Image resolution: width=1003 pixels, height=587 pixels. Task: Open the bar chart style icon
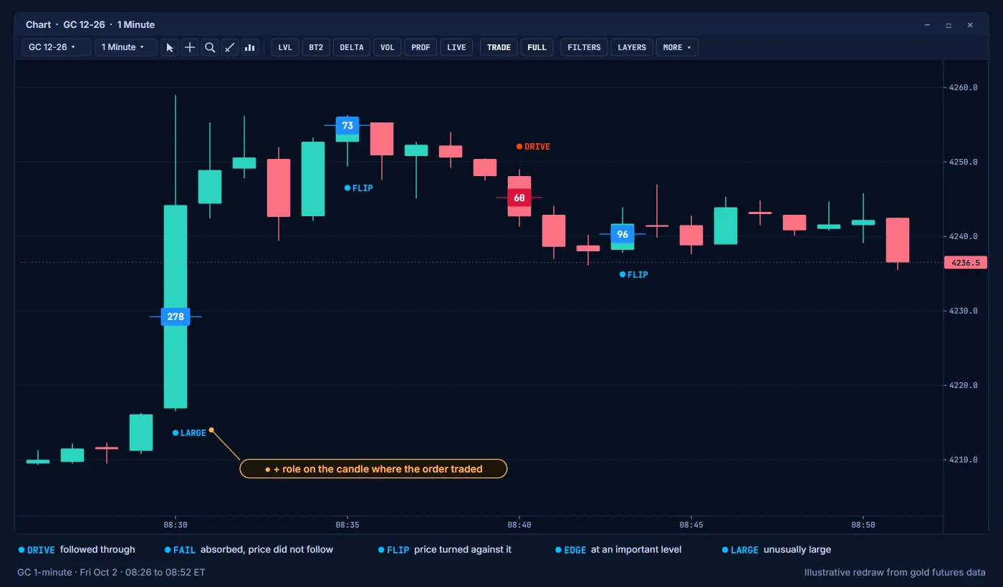pyautogui.click(x=250, y=47)
